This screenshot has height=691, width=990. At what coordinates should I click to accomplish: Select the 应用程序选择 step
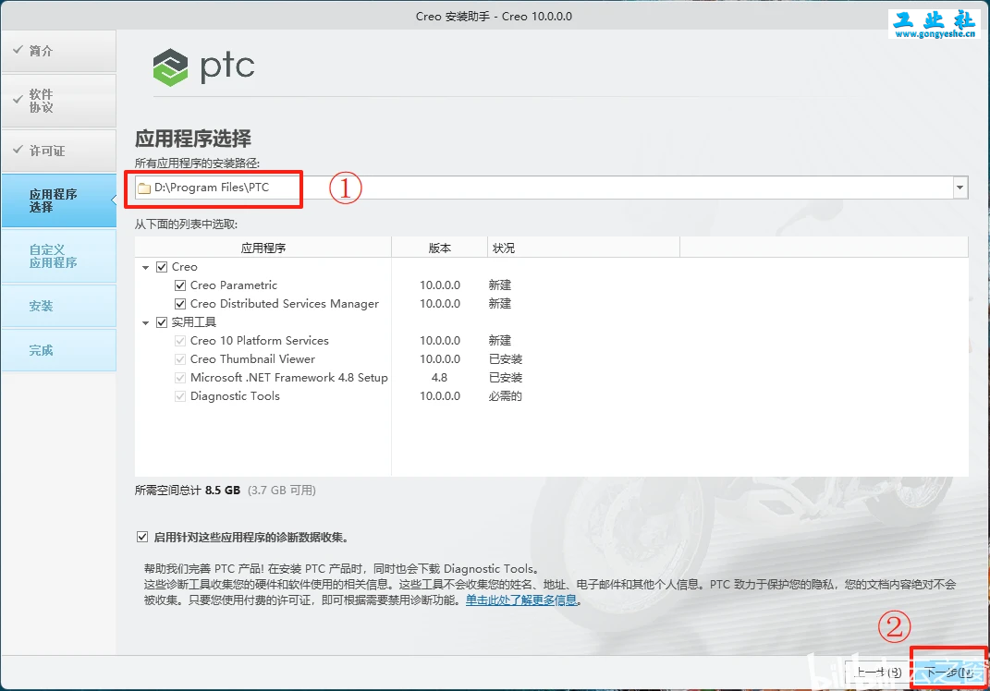click(59, 200)
